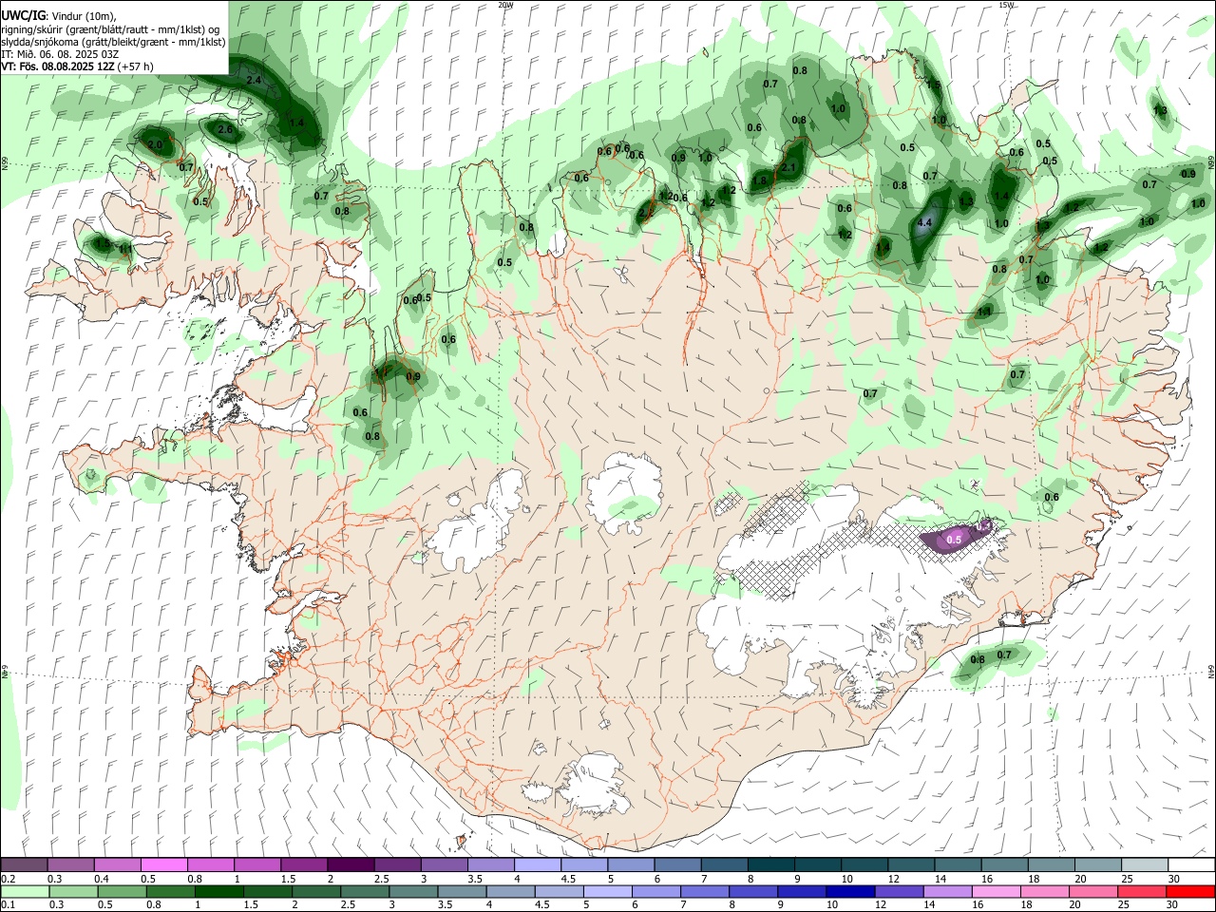The width and height of the screenshot is (1216, 912).
Task: Select the snow scale swatch from 3 to 3.5
Action: coord(444,864)
